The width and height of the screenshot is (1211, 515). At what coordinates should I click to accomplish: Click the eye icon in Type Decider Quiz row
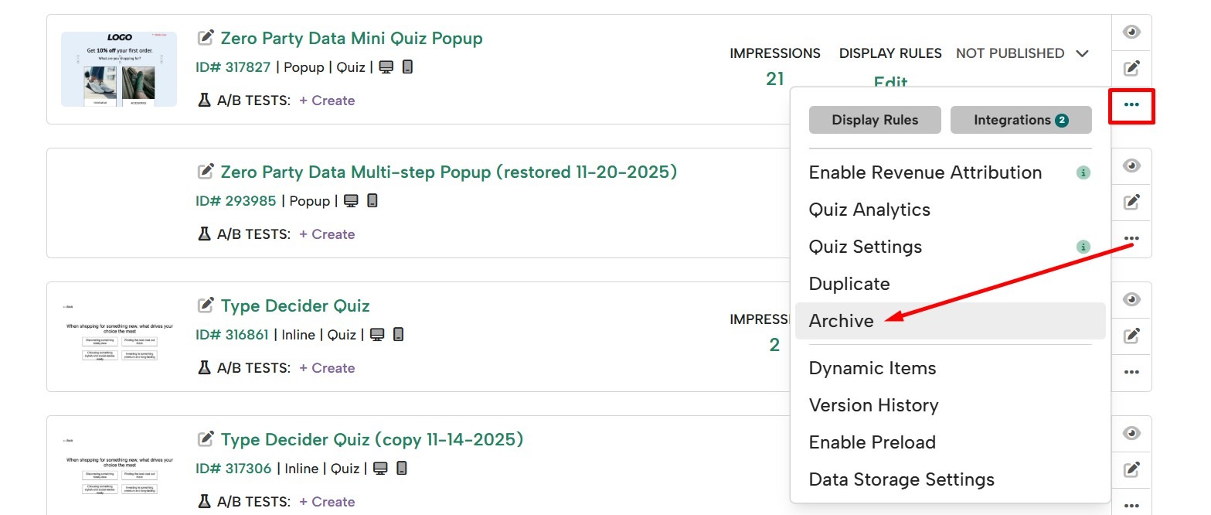click(x=1131, y=300)
